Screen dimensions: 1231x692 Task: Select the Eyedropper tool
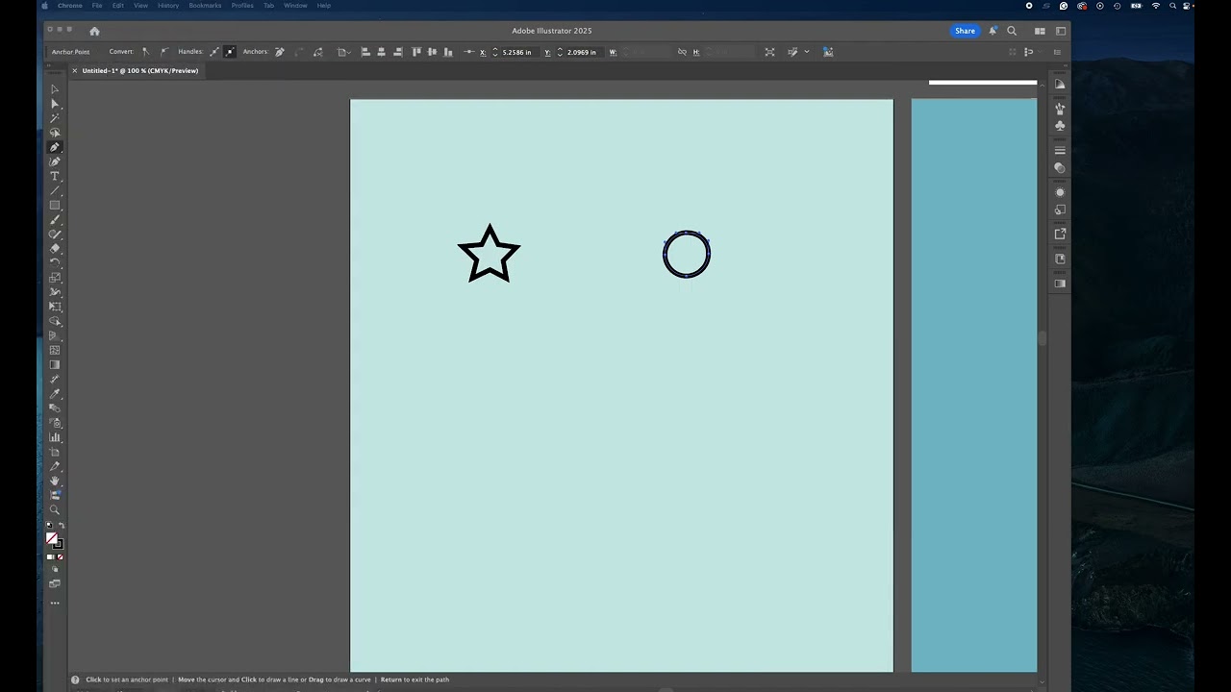click(55, 394)
